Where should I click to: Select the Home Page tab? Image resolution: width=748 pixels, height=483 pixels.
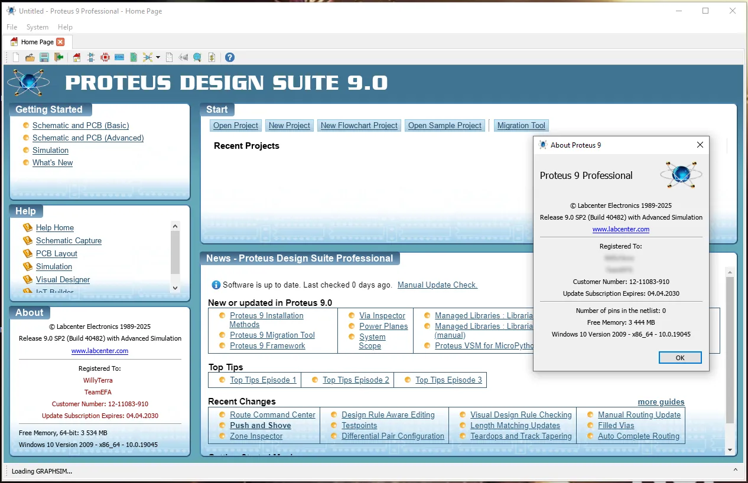coord(37,42)
